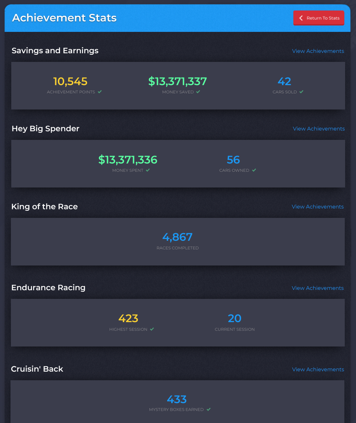This screenshot has height=423, width=356.
Task: Click the Return To Stats button
Action: tap(319, 18)
